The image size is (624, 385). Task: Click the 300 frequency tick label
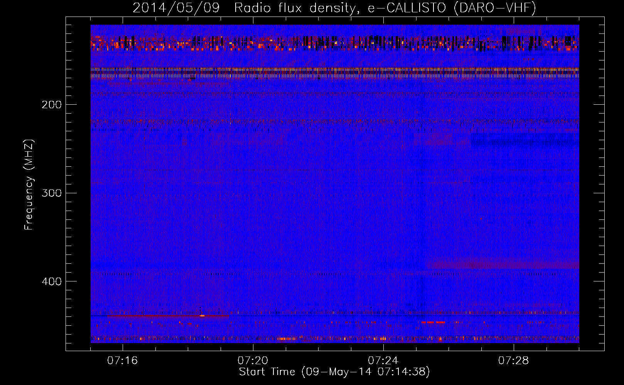pos(52,193)
